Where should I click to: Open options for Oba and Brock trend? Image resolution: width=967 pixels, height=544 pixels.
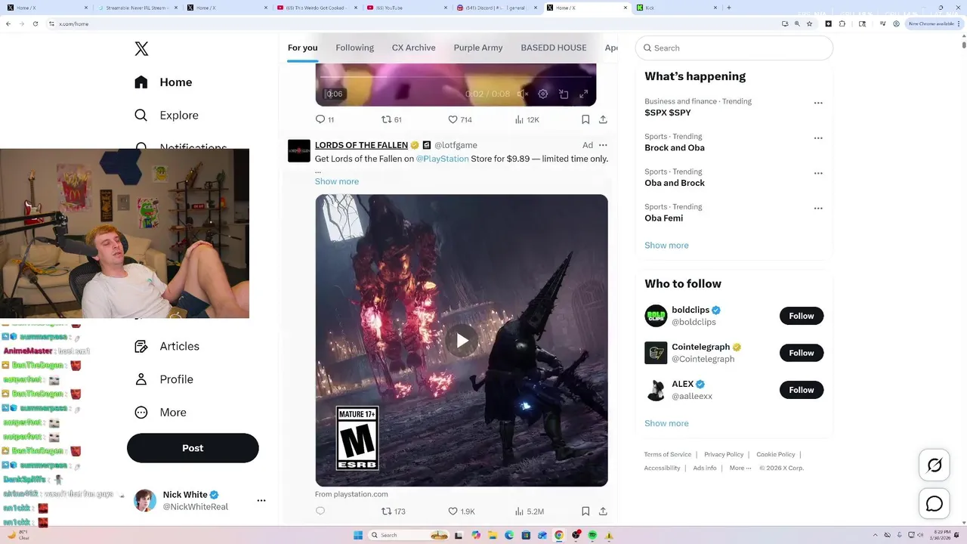(x=818, y=173)
